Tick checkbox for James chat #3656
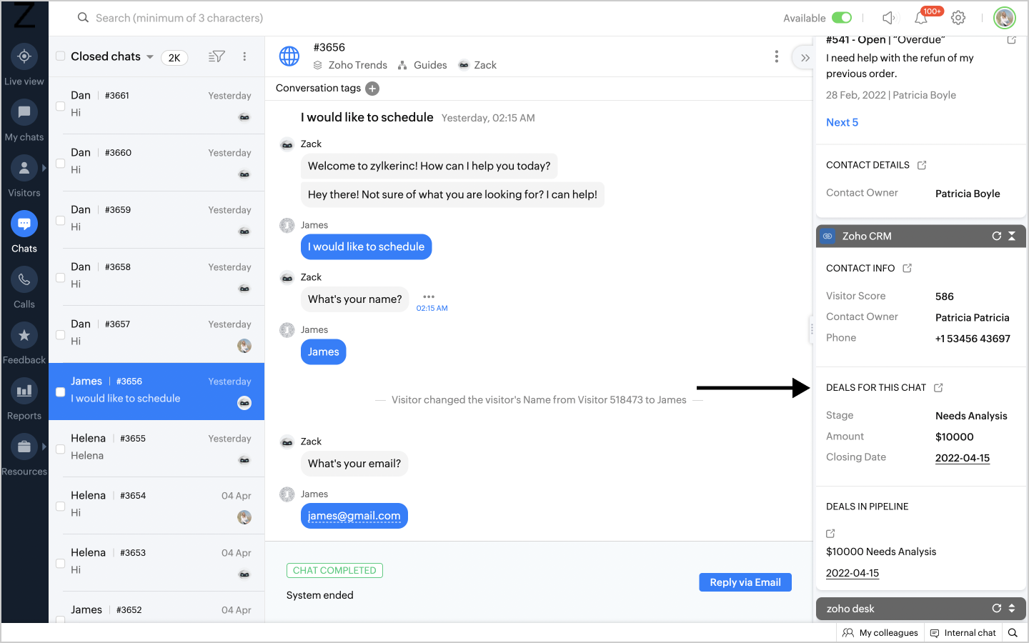The width and height of the screenshot is (1029, 643). pyautogui.click(x=61, y=392)
